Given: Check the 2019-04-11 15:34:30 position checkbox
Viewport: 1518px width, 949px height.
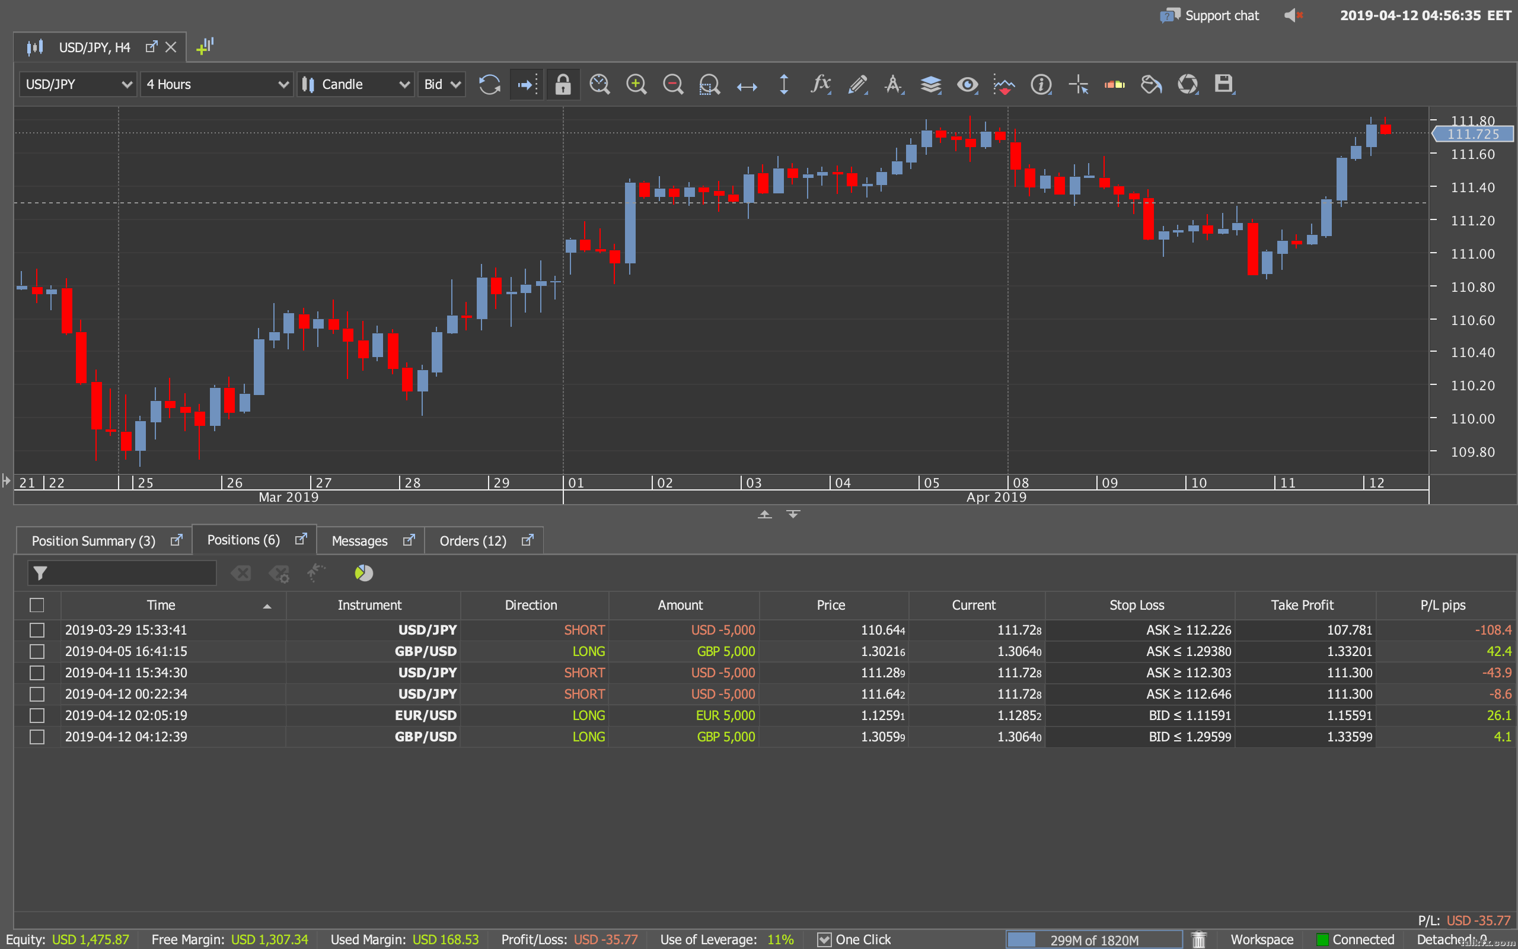Looking at the screenshot, I should pyautogui.click(x=37, y=673).
